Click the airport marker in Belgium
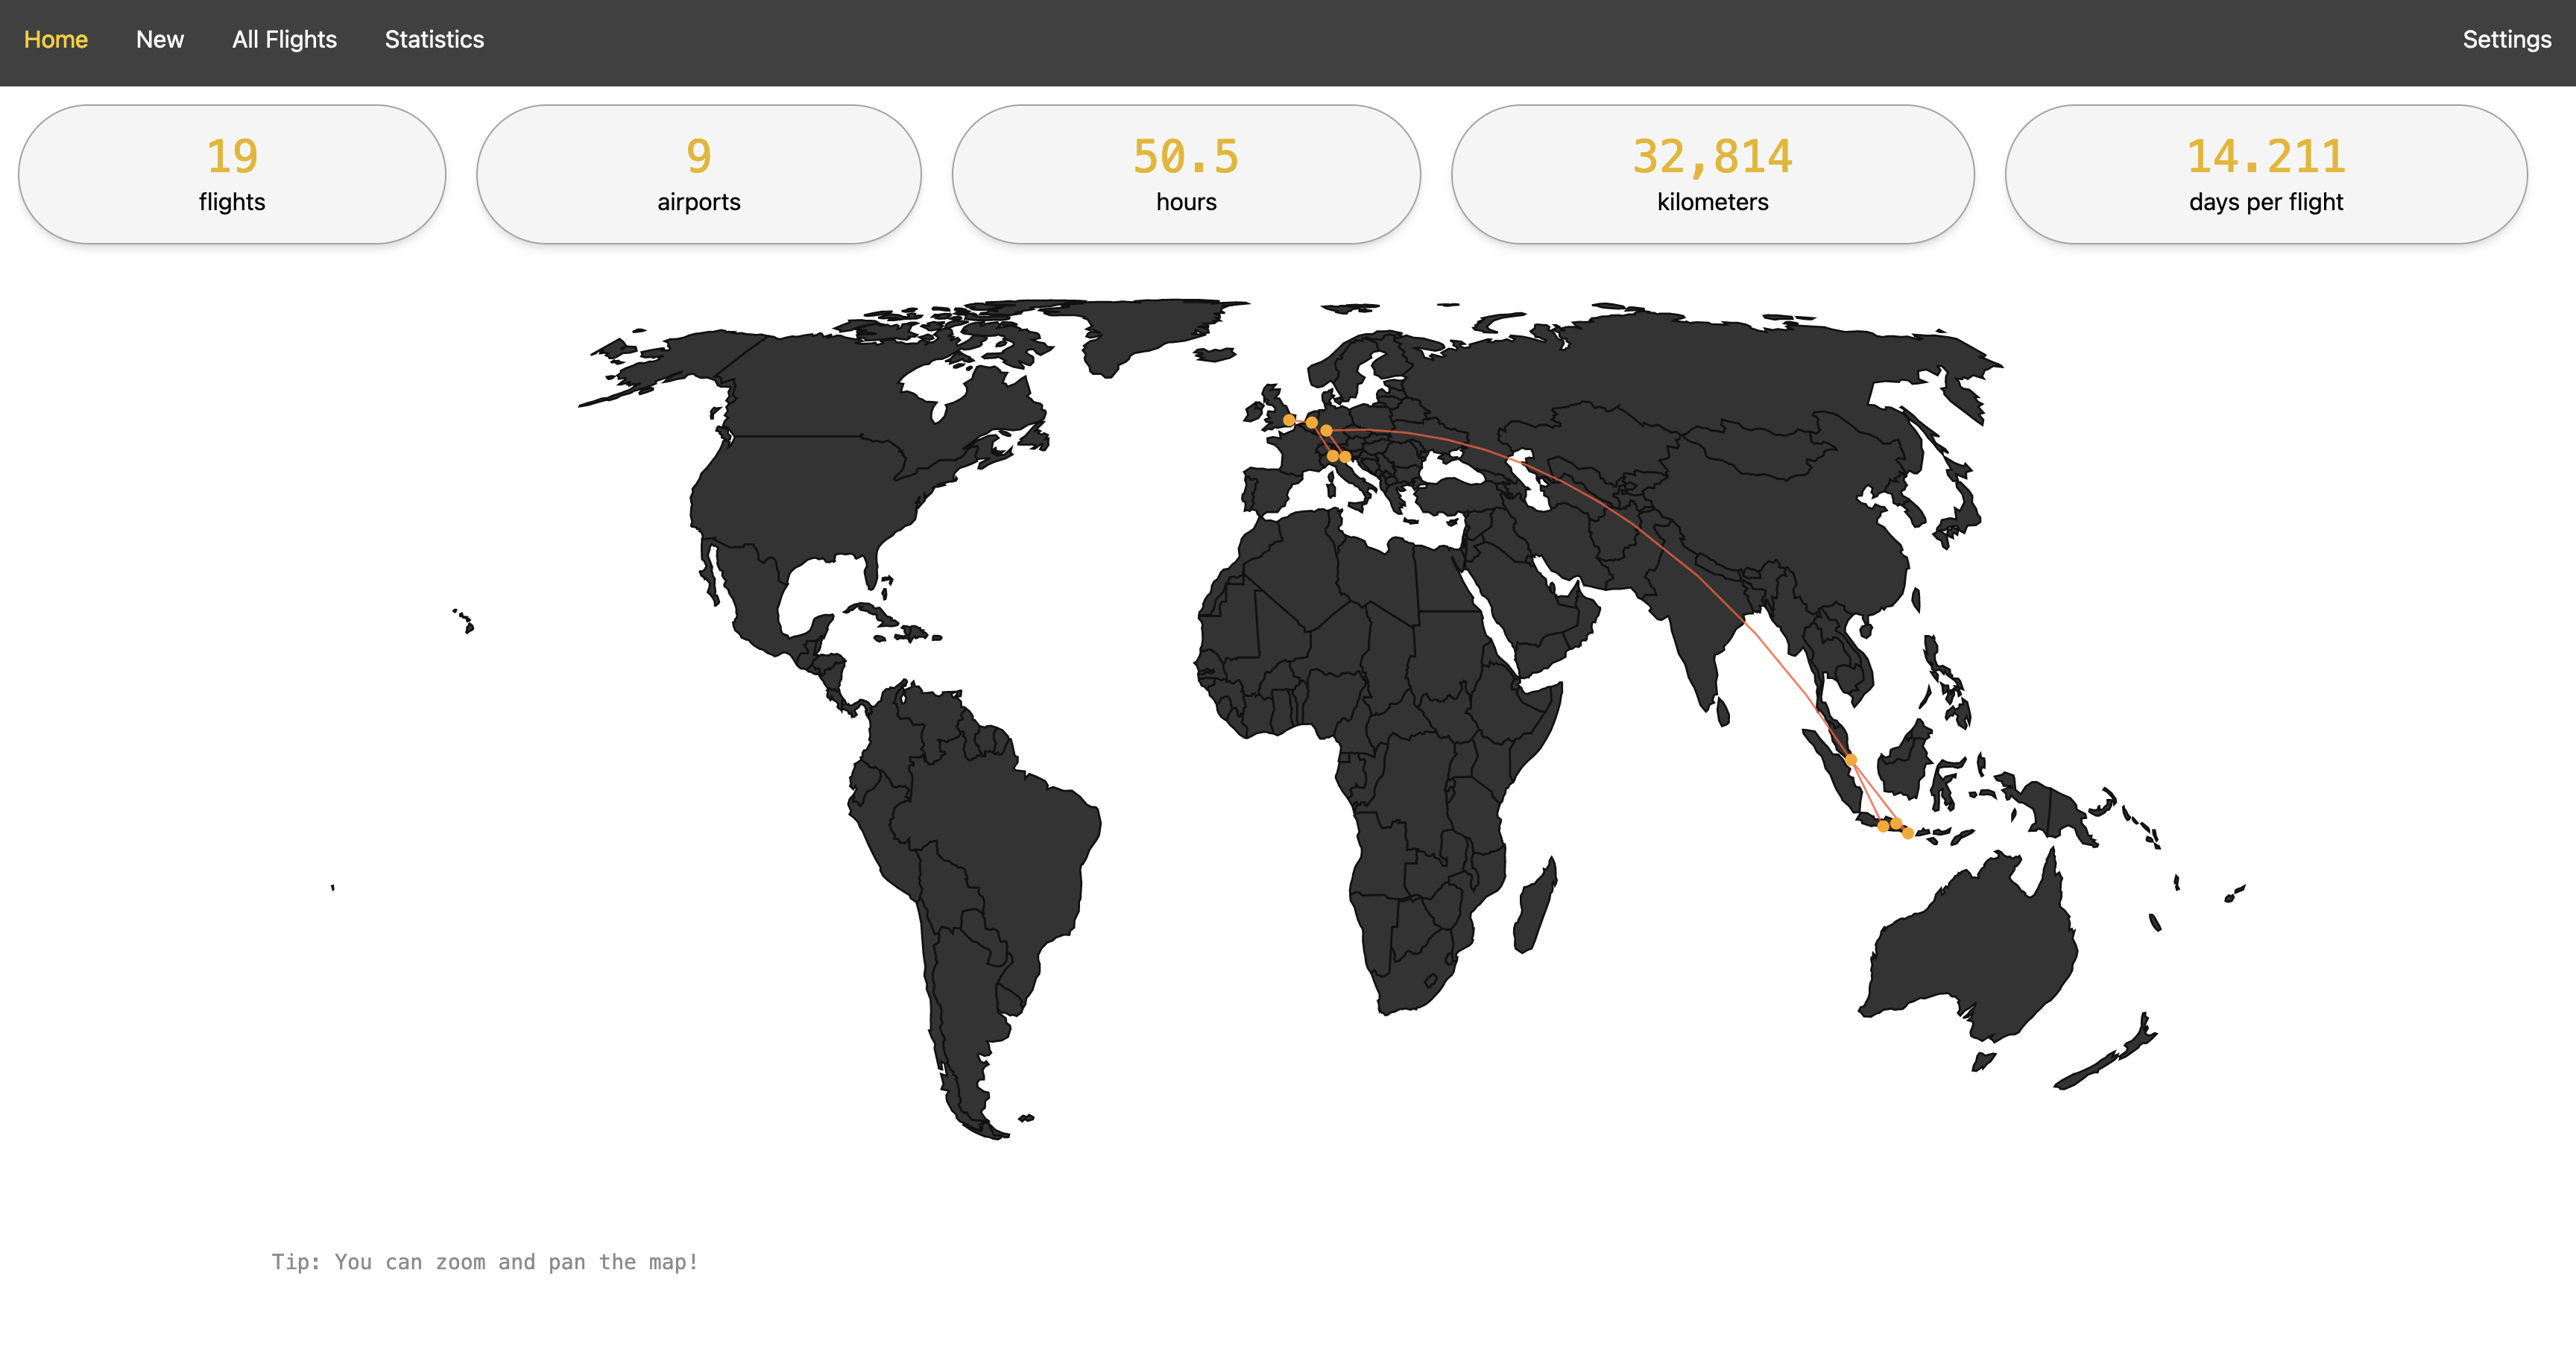Image resolution: width=2576 pixels, height=1349 pixels. click(x=1311, y=423)
